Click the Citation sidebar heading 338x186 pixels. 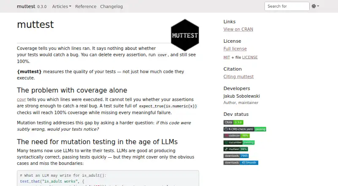click(x=233, y=69)
